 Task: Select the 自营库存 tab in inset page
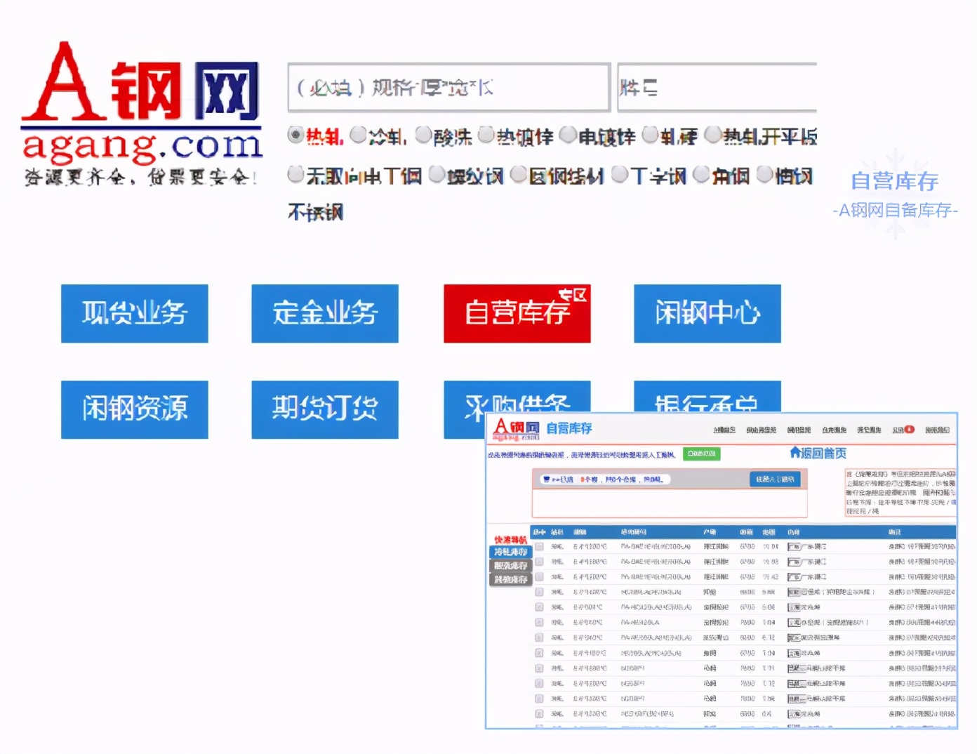coord(569,429)
